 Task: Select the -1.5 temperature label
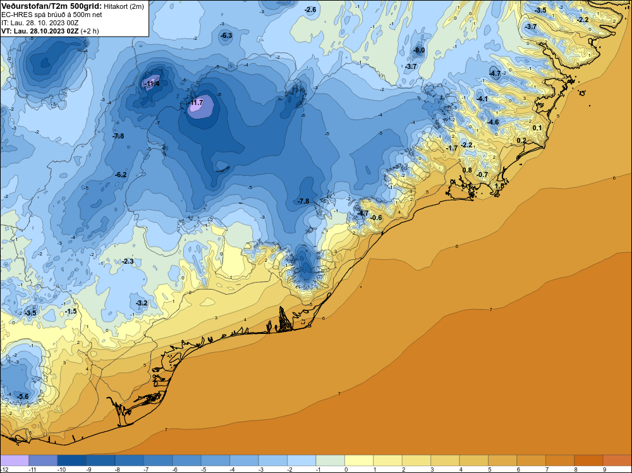(x=71, y=311)
